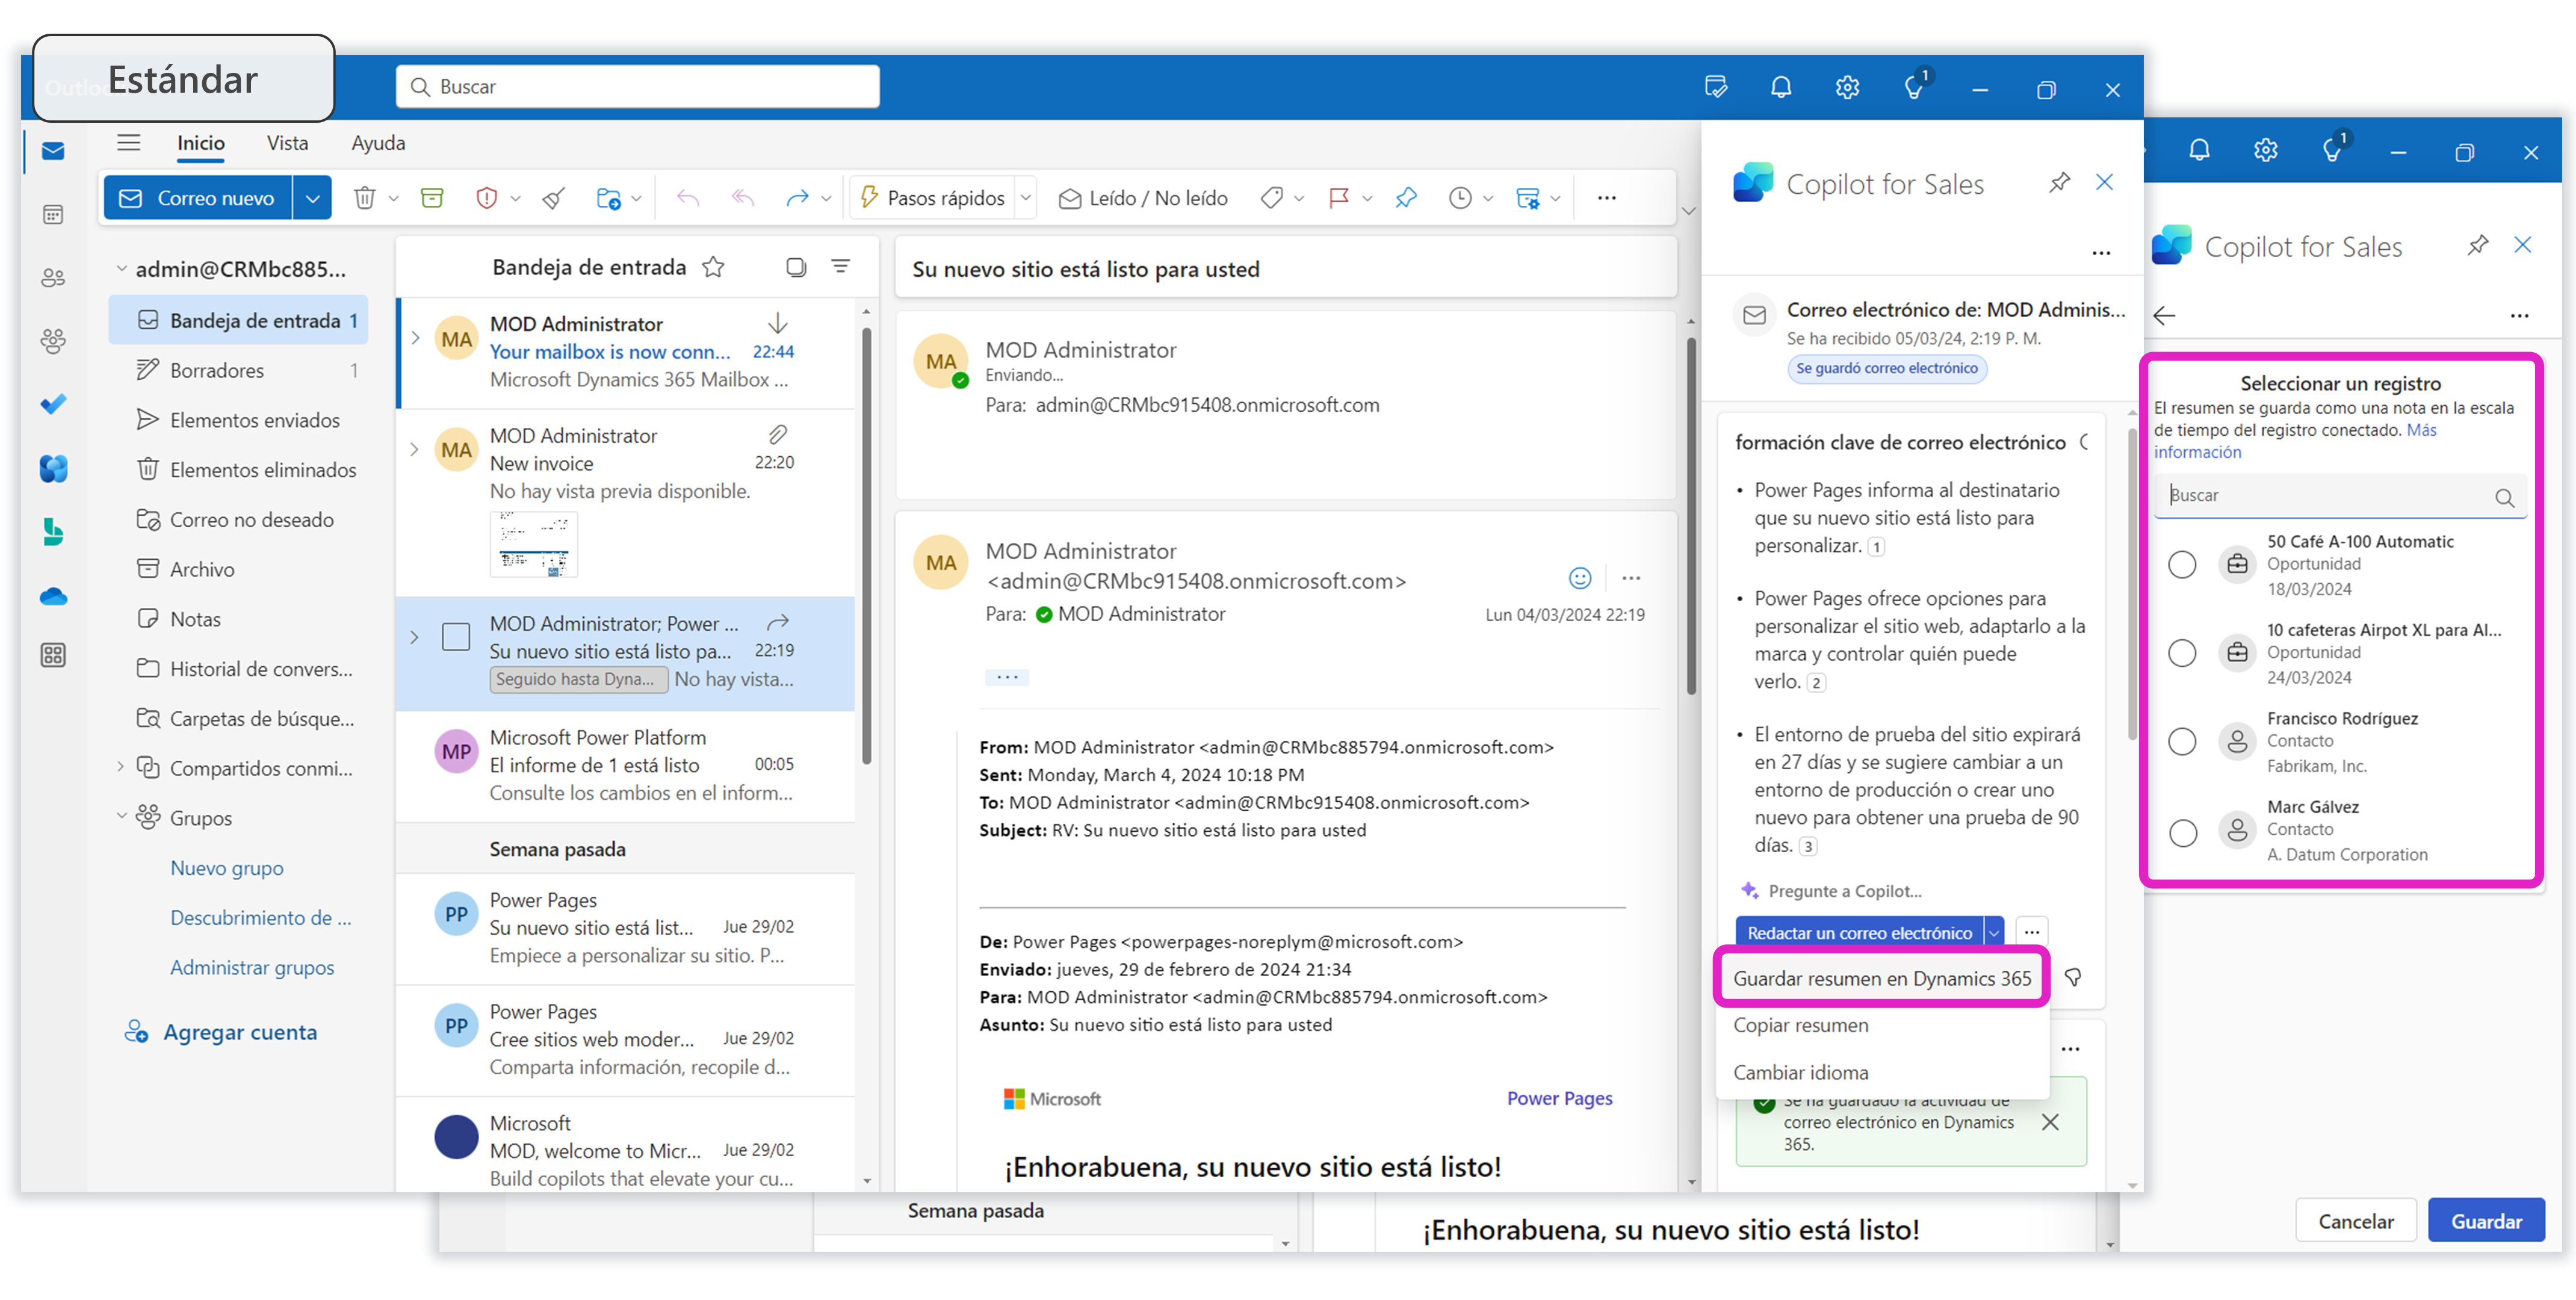2576x1300 pixels.
Task: Open the Redactar un correo electrónico dropdown arrow
Action: (1993, 933)
